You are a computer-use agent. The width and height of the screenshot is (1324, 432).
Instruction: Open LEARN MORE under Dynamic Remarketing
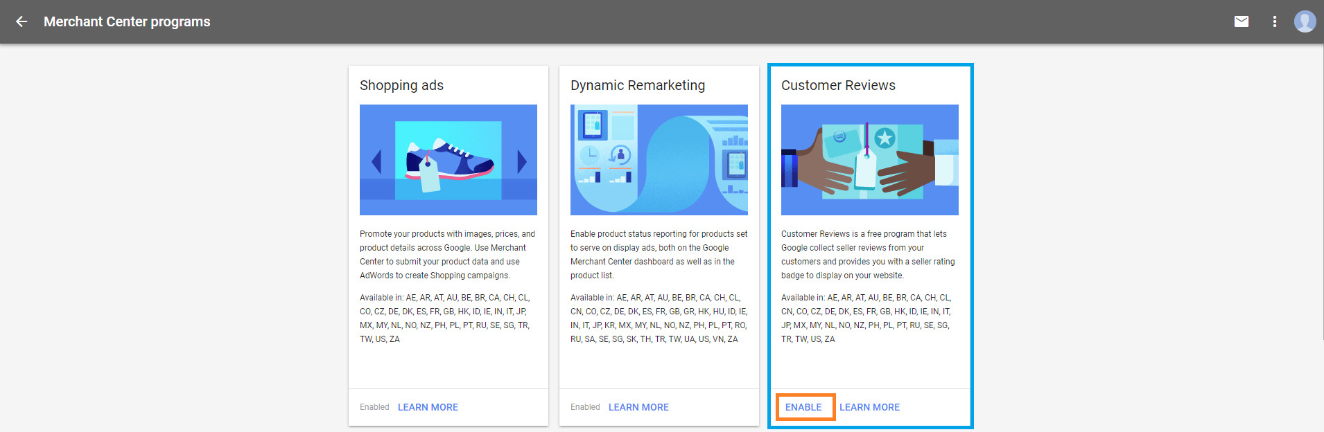click(x=638, y=407)
